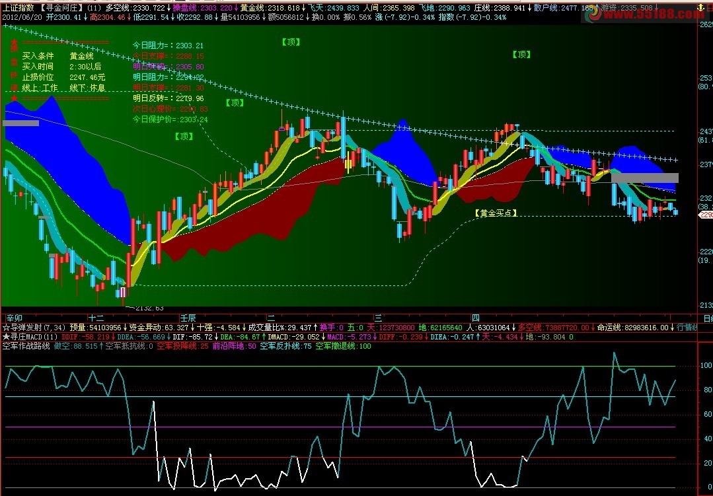Select the 四 time axis label
Viewport: 713px width, 496px height.
475,318
